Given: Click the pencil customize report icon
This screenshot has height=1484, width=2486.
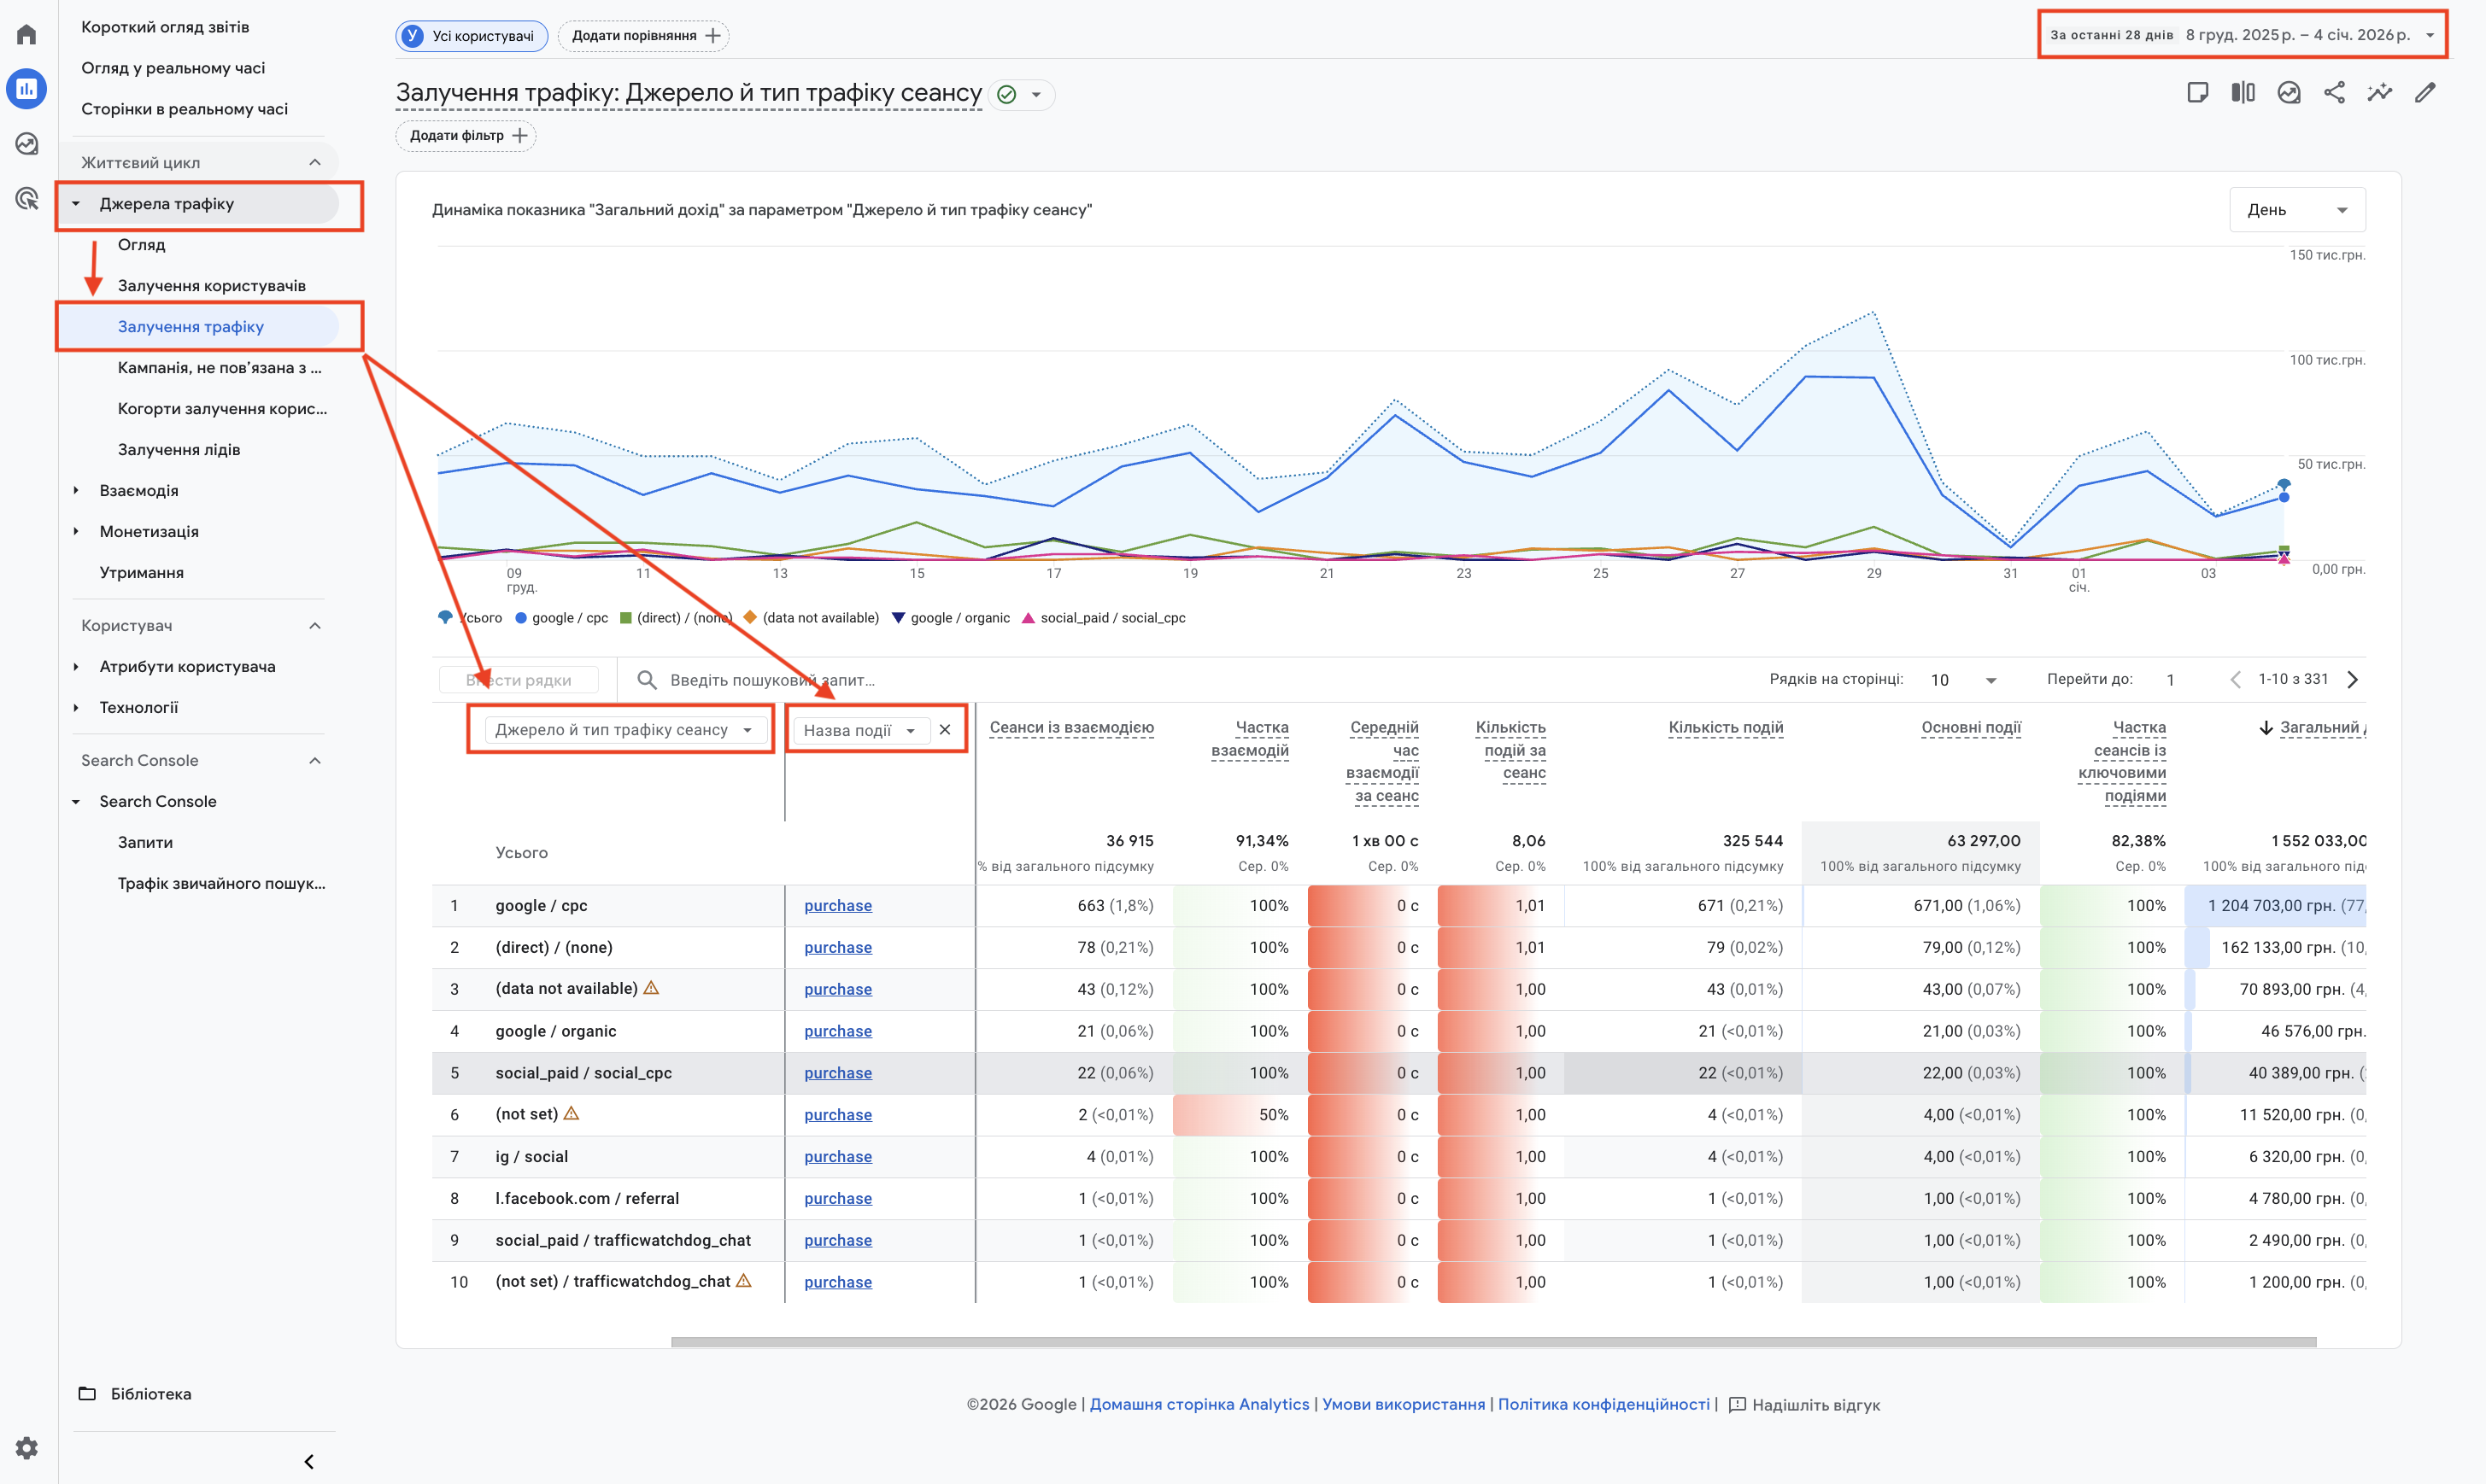Looking at the screenshot, I should (x=2425, y=93).
